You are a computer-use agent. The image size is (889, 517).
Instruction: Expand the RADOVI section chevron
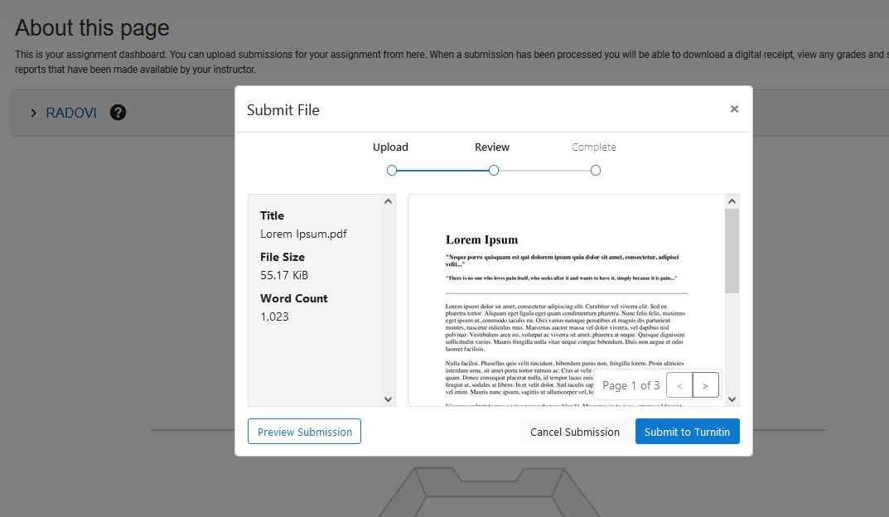point(33,113)
